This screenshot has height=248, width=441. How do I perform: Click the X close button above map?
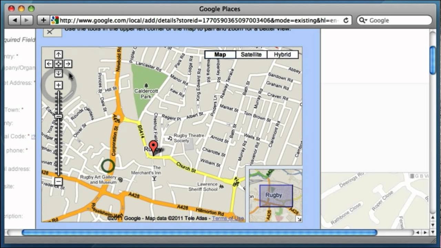click(52, 32)
